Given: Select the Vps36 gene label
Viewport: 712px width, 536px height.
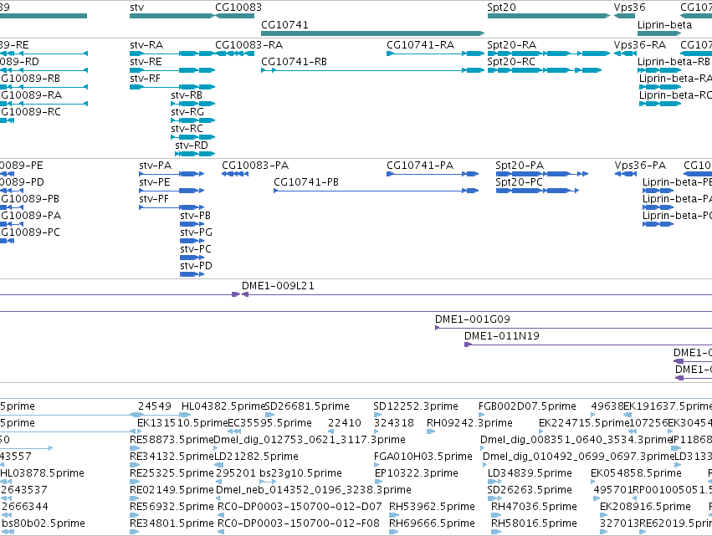Looking at the screenshot, I should [x=629, y=8].
